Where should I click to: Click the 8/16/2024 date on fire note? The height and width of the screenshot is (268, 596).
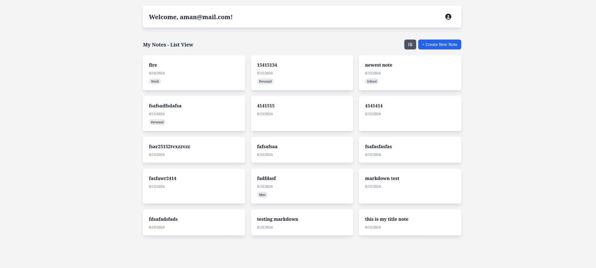tap(157, 73)
